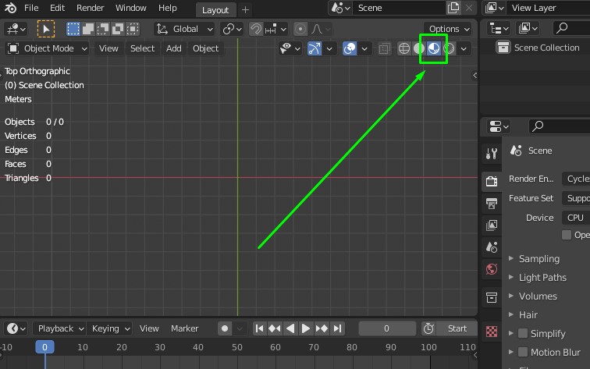The height and width of the screenshot is (369, 590).
Task: Choose Extend selection mode icon
Action: tap(88, 29)
